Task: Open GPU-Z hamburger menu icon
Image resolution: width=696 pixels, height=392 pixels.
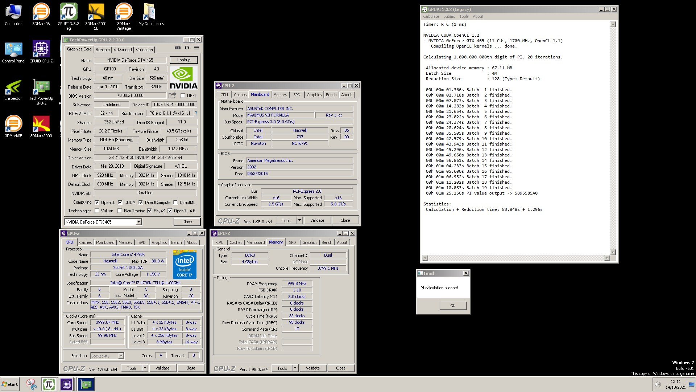Action: pyautogui.click(x=196, y=48)
